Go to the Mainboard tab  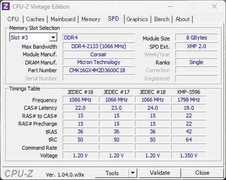tap(63, 19)
